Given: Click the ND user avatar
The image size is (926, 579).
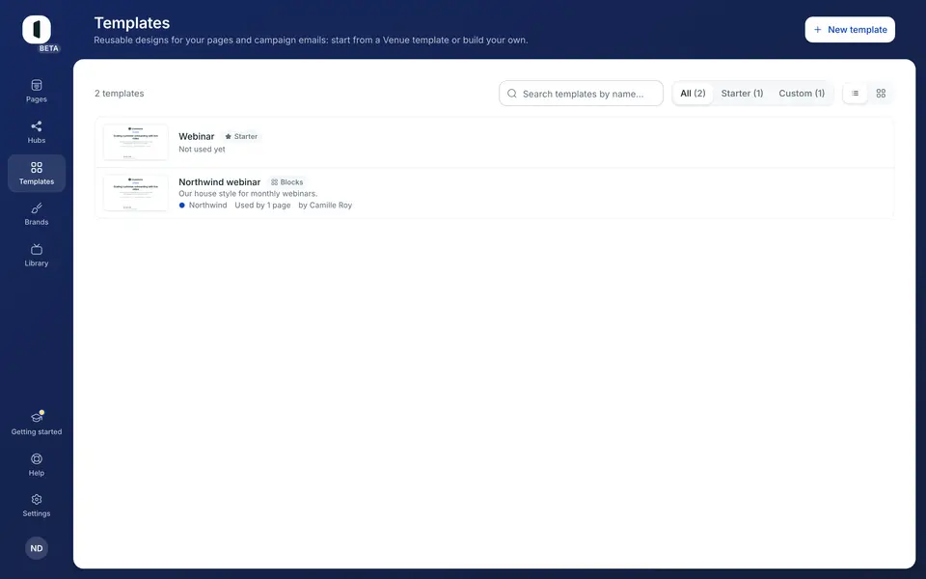Looking at the screenshot, I should pyautogui.click(x=37, y=548).
